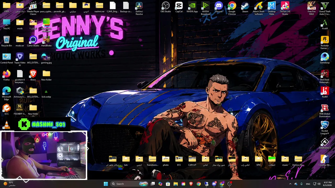The width and height of the screenshot is (335, 188).
Task: Click the taskbar Search box
Action: pyautogui.click(x=129, y=184)
